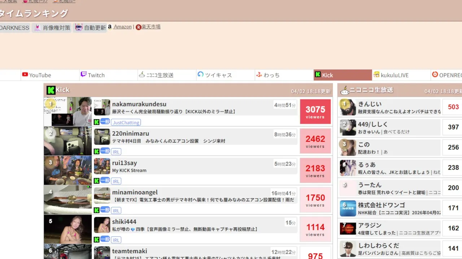Viewport: 462px width, 259px height.
Task: Open the shiki444 channel name
Action: [x=124, y=222]
